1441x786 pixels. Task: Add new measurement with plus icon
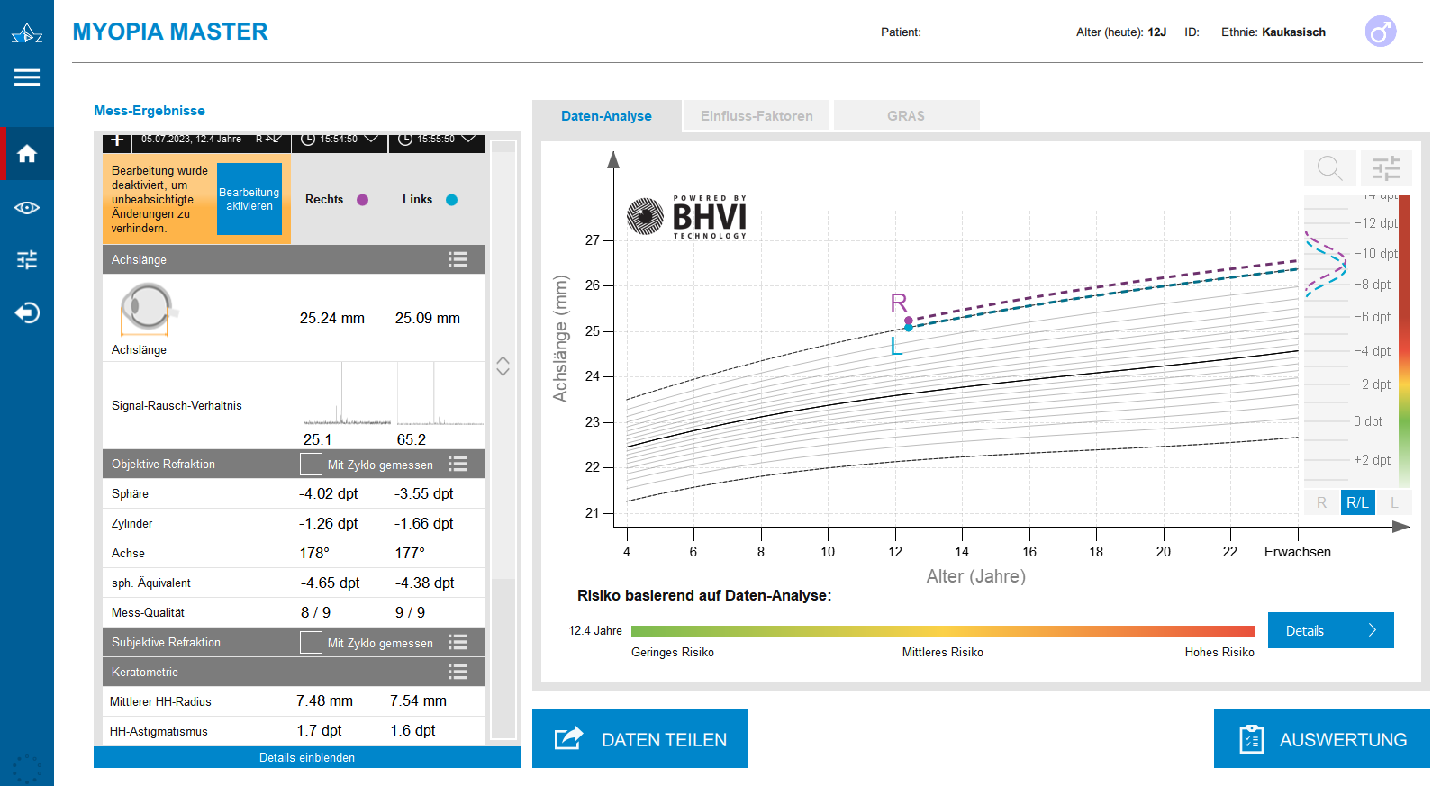click(117, 140)
